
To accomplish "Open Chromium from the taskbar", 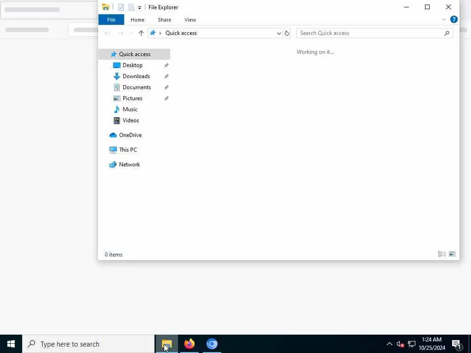I will [212, 344].
